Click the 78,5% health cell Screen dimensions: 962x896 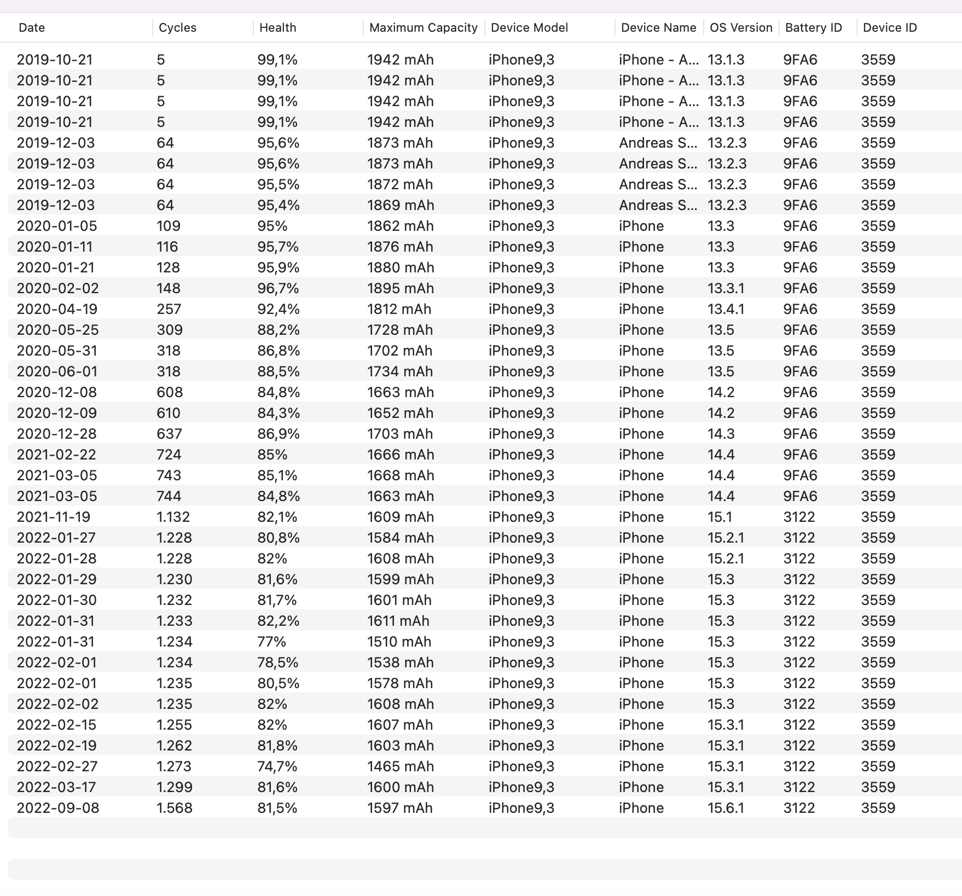tap(278, 662)
